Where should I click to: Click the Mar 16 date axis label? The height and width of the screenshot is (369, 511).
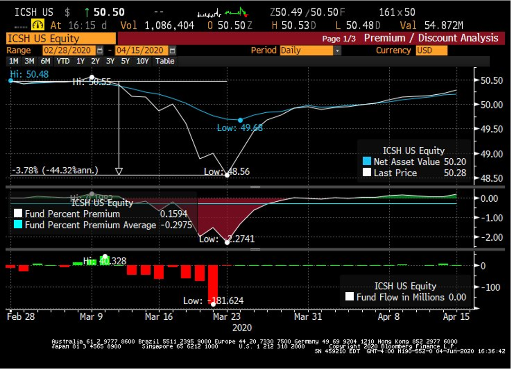coord(159,316)
